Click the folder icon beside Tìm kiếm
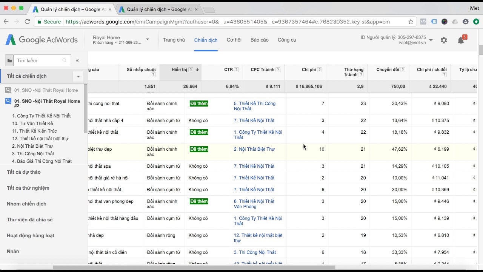 [9, 60]
